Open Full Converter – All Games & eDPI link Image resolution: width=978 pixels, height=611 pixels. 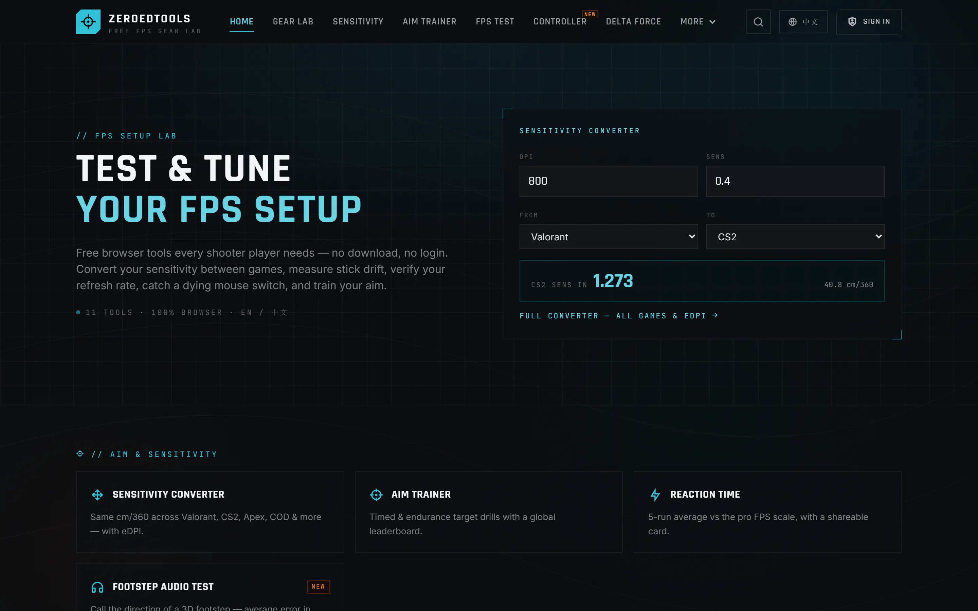[x=618, y=316]
